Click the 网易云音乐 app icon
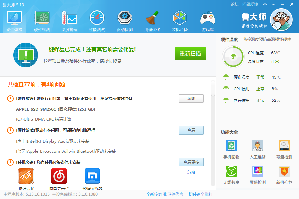Image resolution: width=299 pixels, height=199 pixels. click(59, 176)
